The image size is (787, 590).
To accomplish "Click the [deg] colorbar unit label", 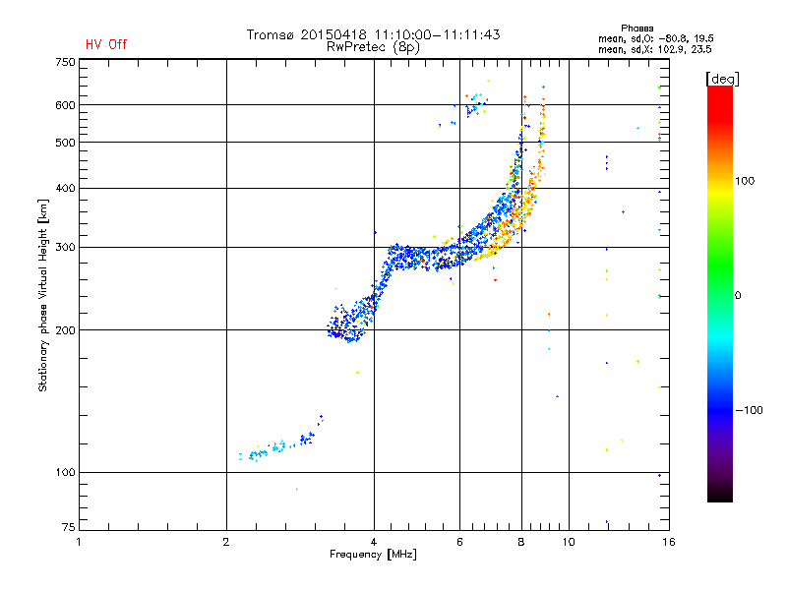I will 722,79.
